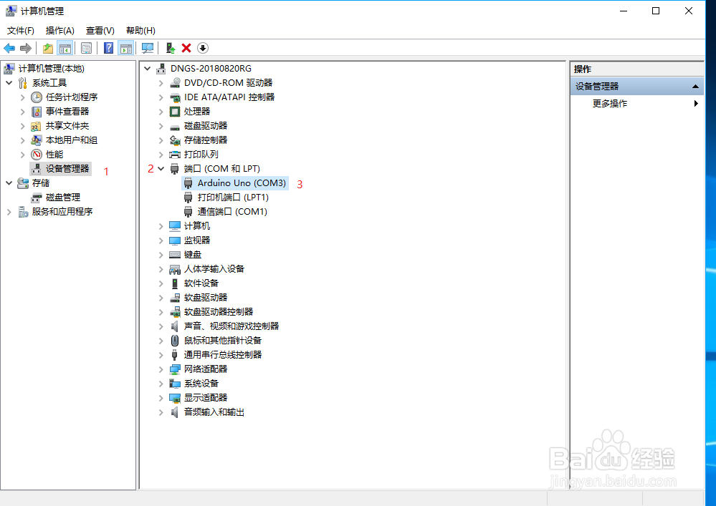Image resolution: width=716 pixels, height=506 pixels.
Task: Toggle the Show/Hide Action Pane icon
Action: tap(125, 48)
